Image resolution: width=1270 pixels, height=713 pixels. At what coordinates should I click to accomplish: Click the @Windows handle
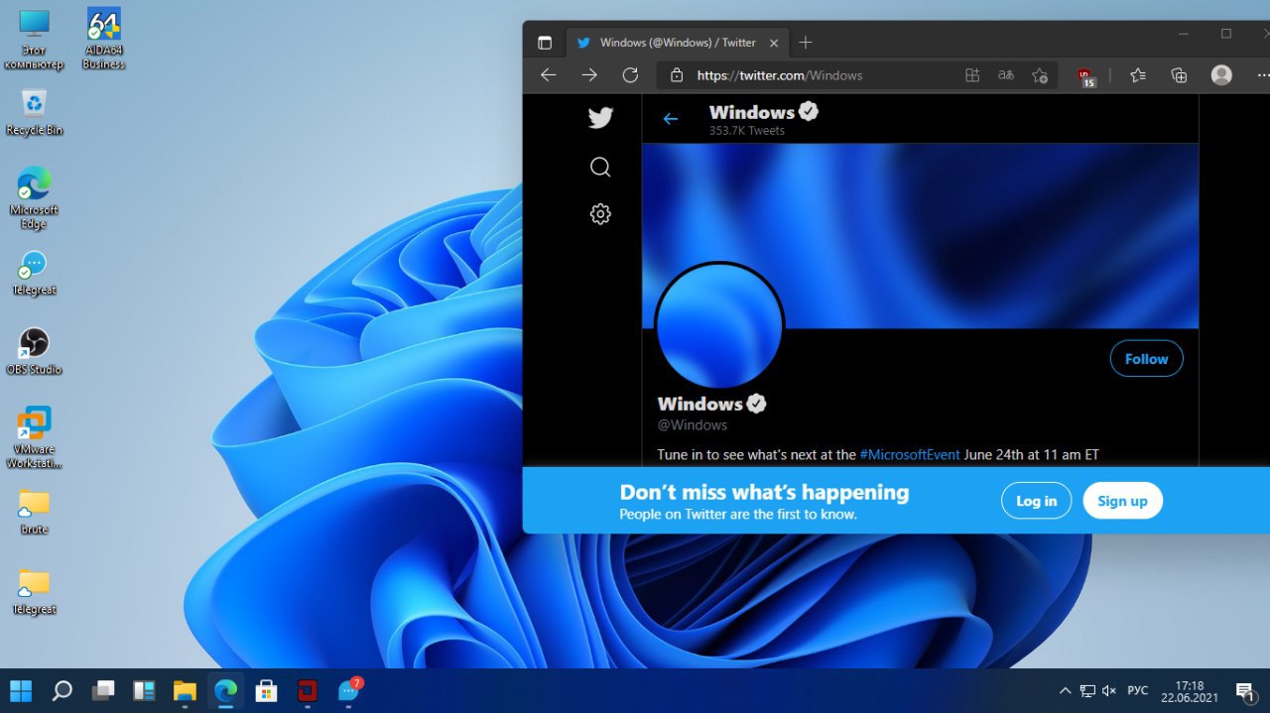[x=693, y=424]
